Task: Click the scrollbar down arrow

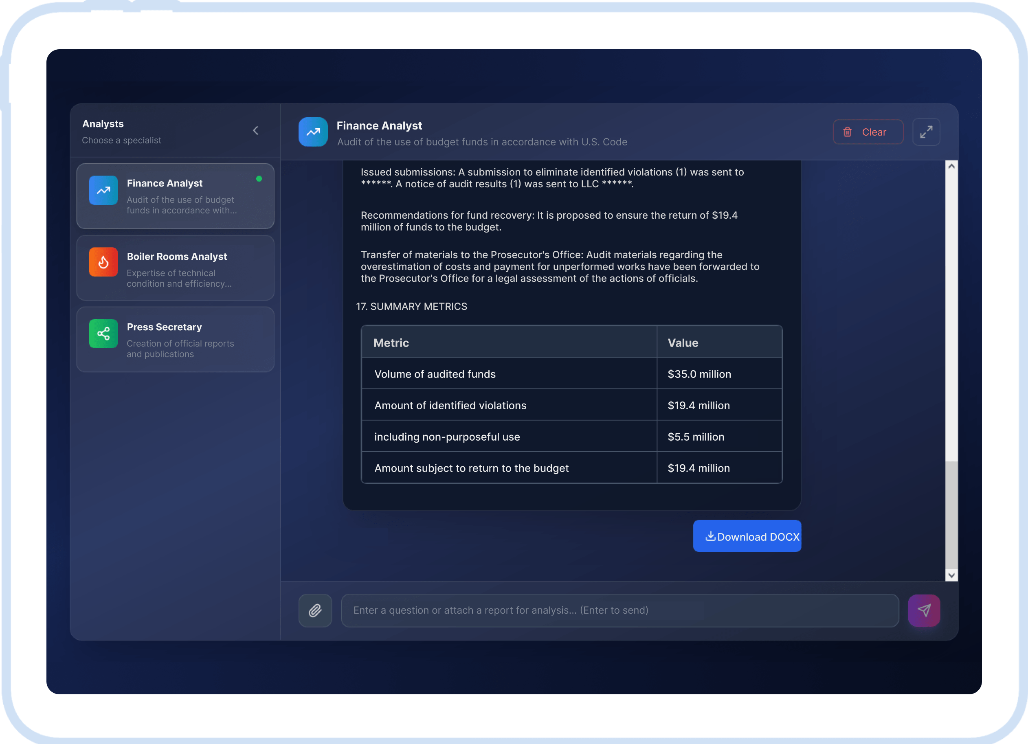Action: coord(951,575)
